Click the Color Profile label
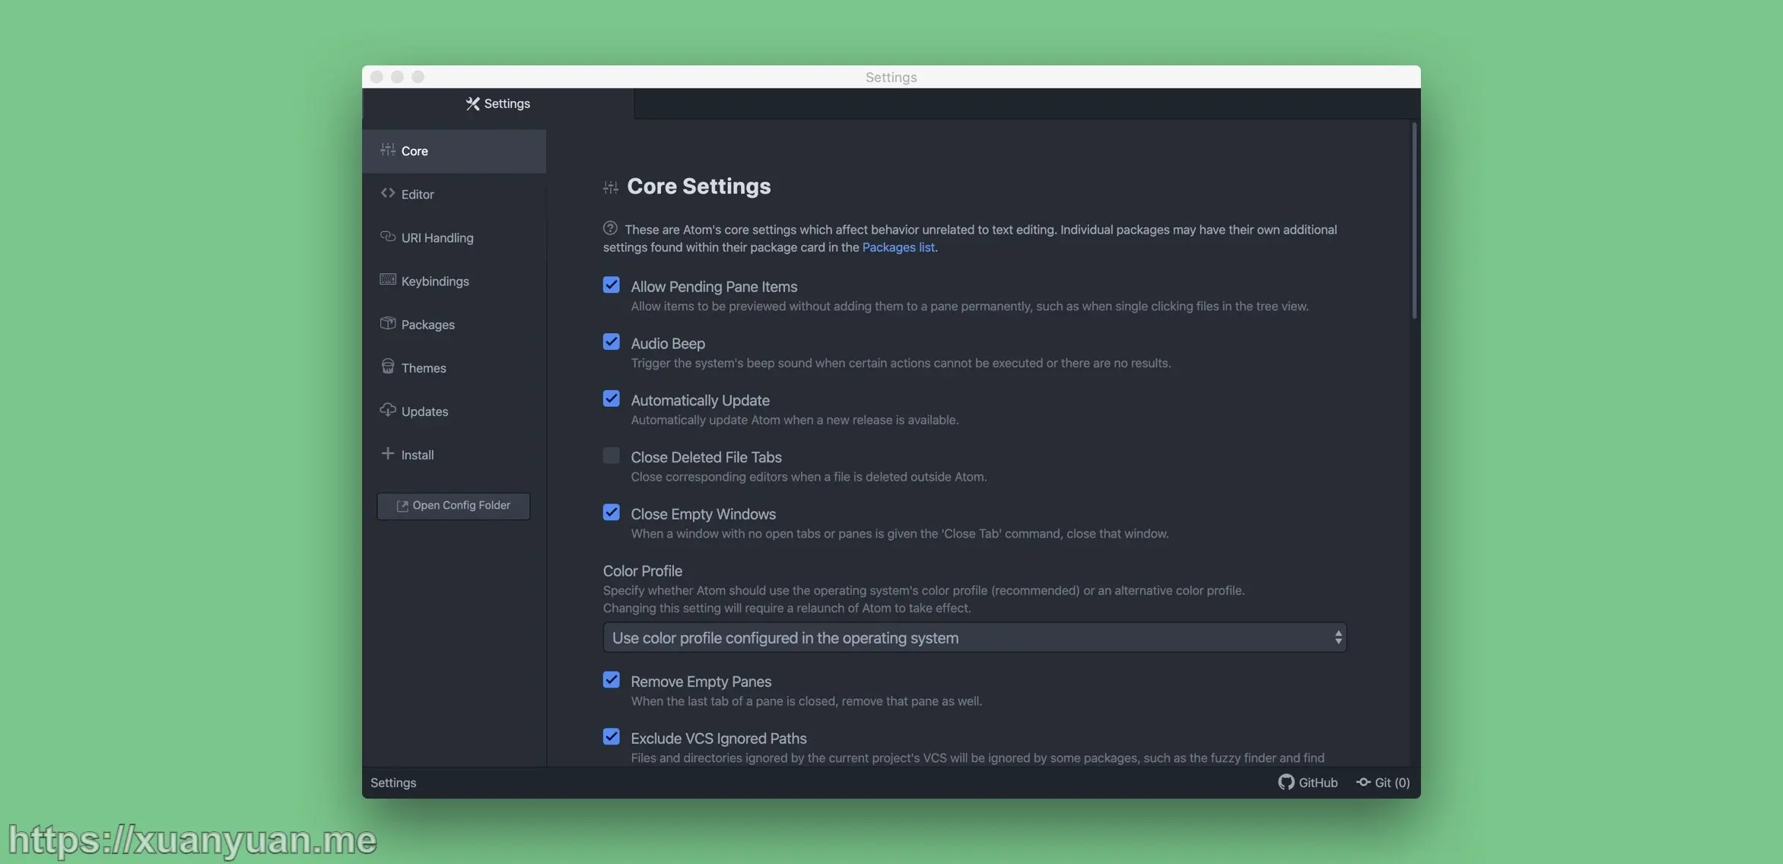Image resolution: width=1783 pixels, height=864 pixels. click(643, 570)
